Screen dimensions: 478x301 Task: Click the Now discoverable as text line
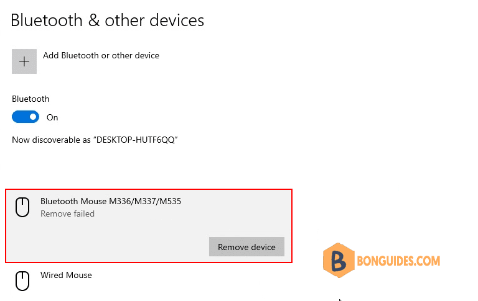point(95,140)
